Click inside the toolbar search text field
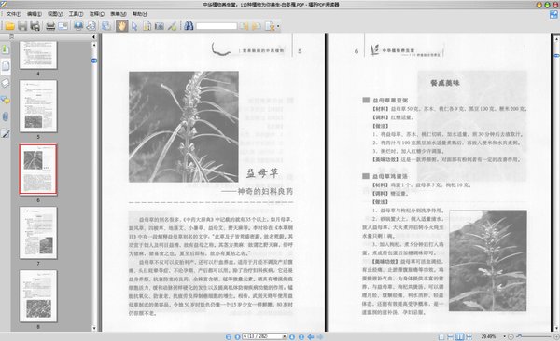Viewport: 560px width, 341px height. point(217,26)
